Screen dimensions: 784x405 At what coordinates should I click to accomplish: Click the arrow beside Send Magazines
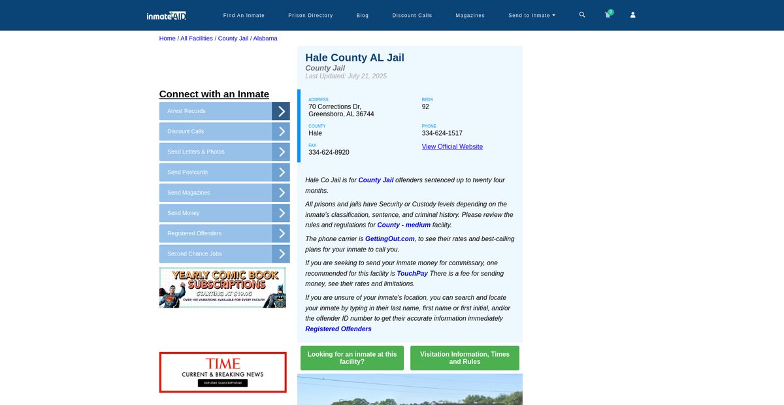(281, 193)
